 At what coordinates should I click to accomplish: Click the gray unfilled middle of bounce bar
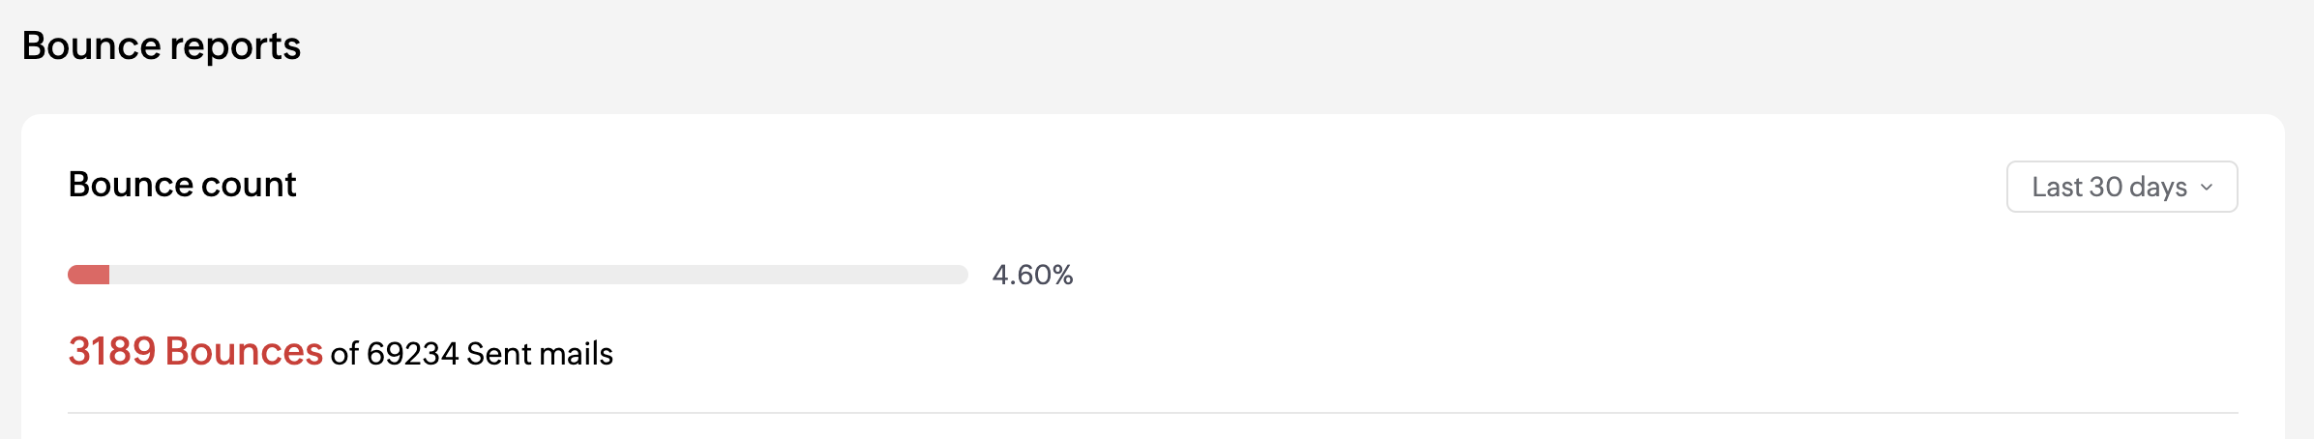[x=538, y=275]
